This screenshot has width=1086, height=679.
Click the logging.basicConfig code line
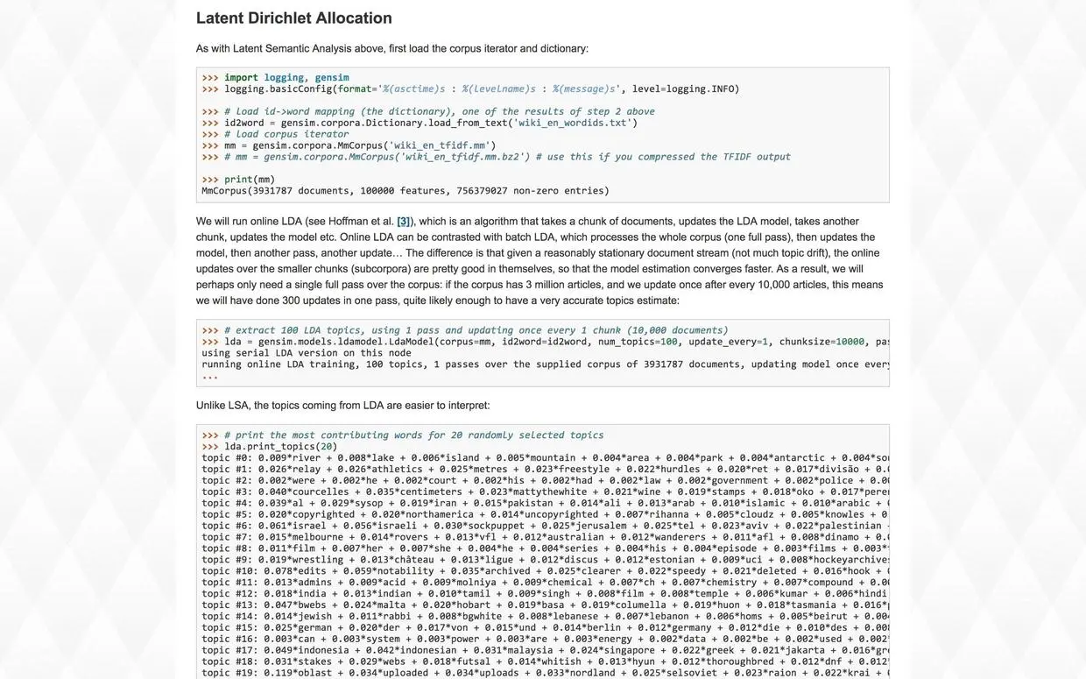pyautogui.click(x=470, y=88)
